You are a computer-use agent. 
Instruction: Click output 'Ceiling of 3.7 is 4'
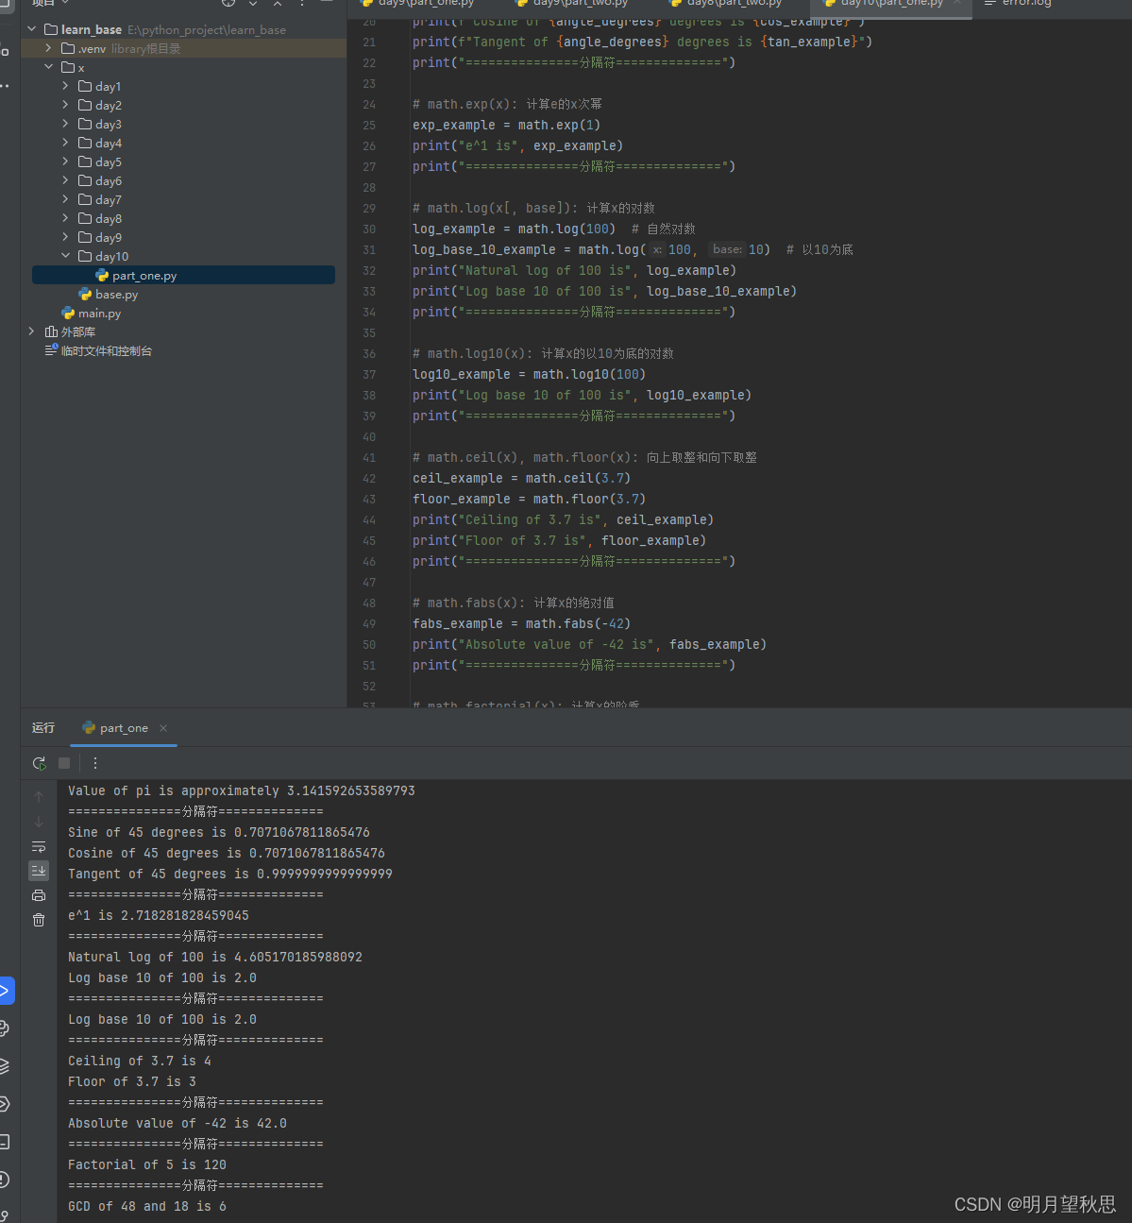tap(140, 1061)
